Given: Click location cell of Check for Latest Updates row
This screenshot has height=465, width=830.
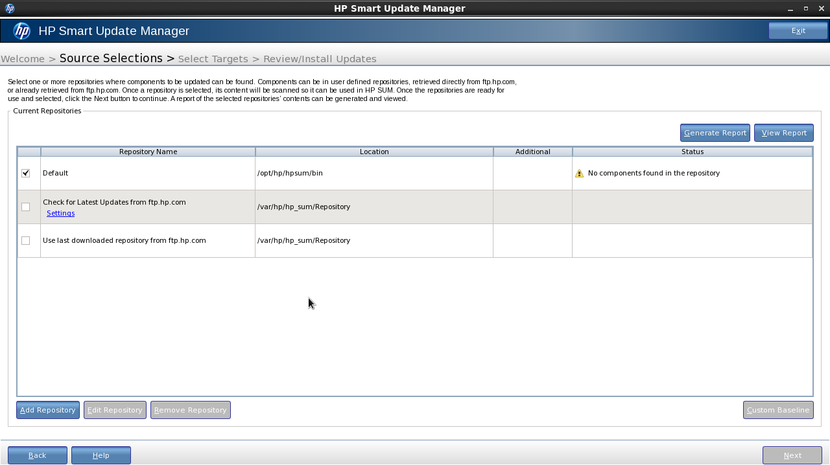Looking at the screenshot, I should coord(374,207).
